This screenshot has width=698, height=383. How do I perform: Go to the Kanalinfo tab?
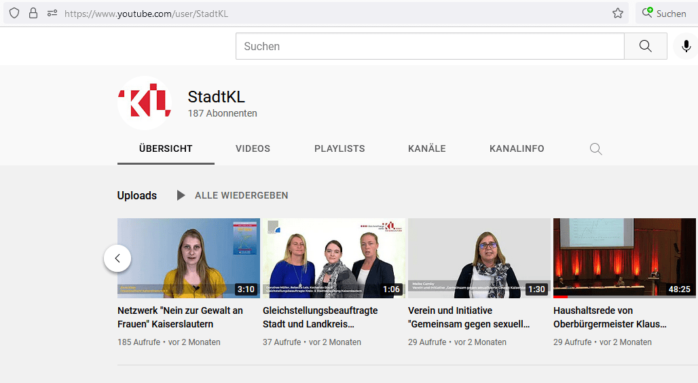pos(517,148)
